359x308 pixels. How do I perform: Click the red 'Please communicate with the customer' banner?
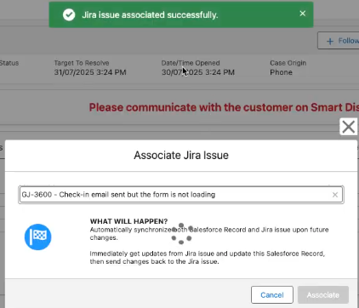pos(224,107)
